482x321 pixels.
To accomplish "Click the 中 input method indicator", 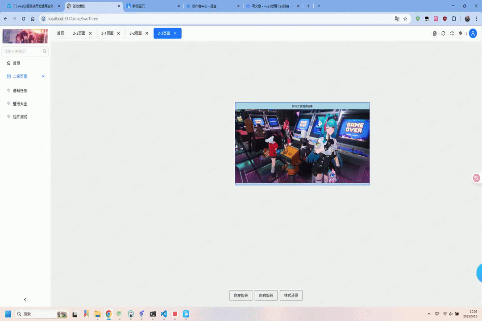I will [x=437, y=314].
